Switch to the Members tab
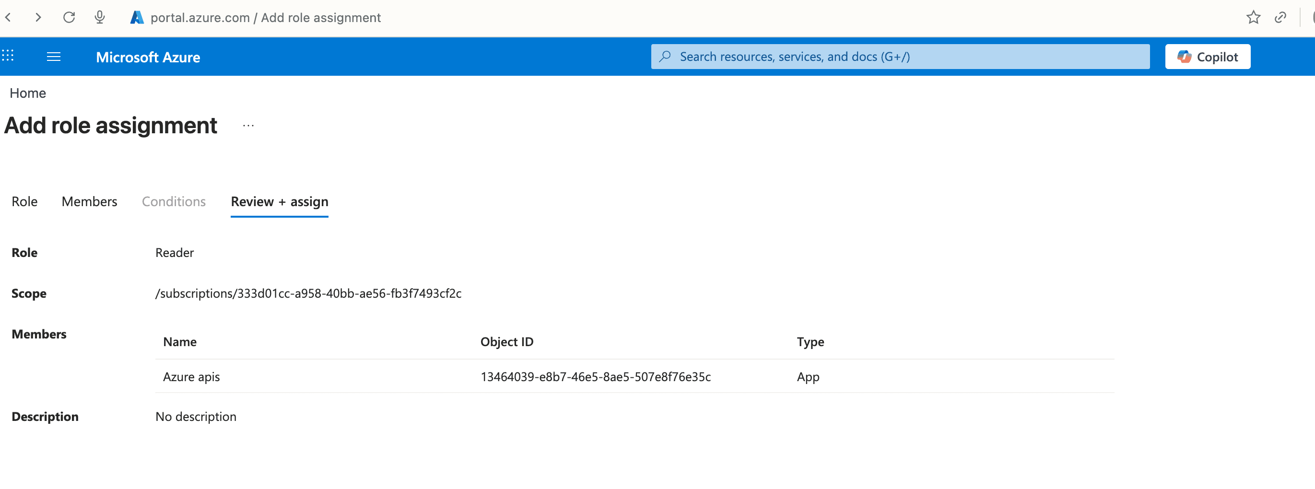Screen dimensions: 1315x489 (89, 202)
